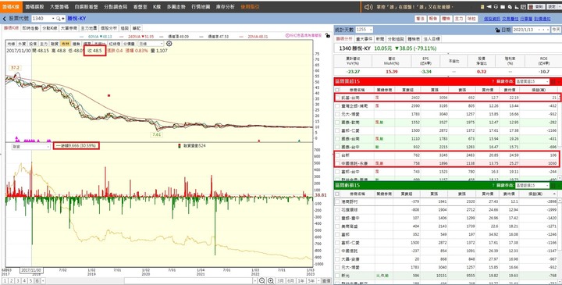Click the question mark in 區間虧損15 header

pyautogui.click(x=493, y=185)
